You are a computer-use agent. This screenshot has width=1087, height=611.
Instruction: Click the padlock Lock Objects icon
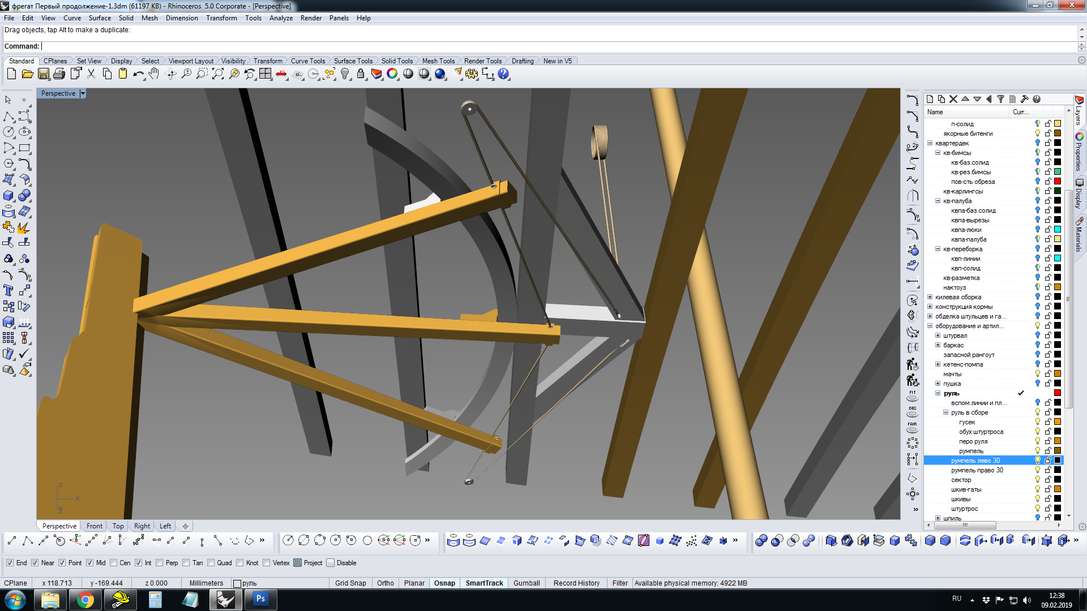(x=361, y=74)
